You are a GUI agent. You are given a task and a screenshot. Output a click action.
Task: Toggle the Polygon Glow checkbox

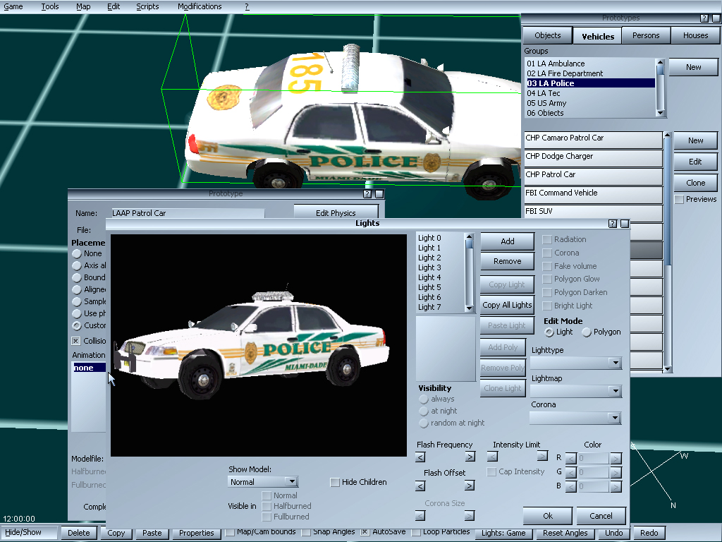(547, 279)
